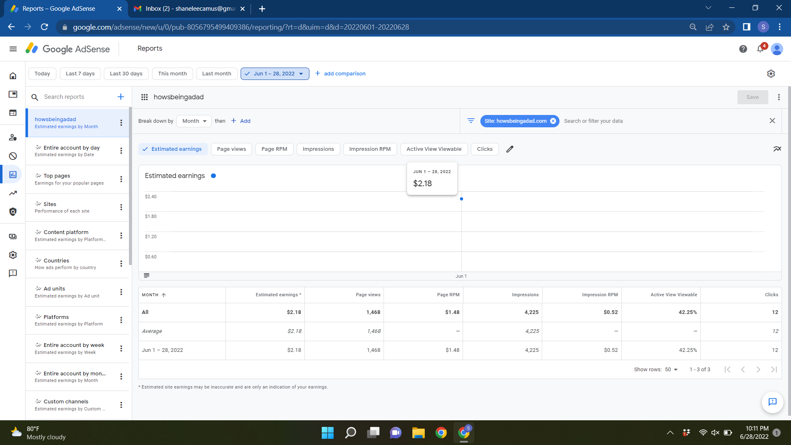The width and height of the screenshot is (791, 445).
Task: Open Payments sidebar icon
Action: (13, 237)
